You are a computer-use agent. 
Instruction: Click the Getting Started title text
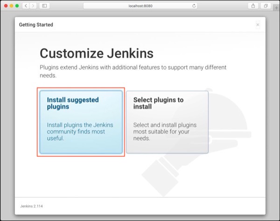[x=36, y=25]
